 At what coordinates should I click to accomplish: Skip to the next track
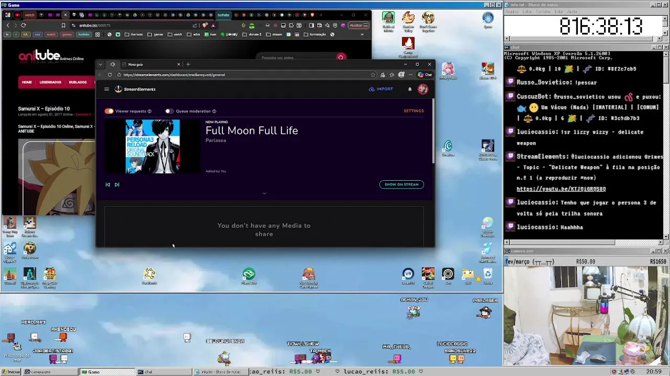click(x=117, y=184)
